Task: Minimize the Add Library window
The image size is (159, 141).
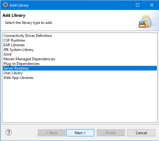Action: 124,5
